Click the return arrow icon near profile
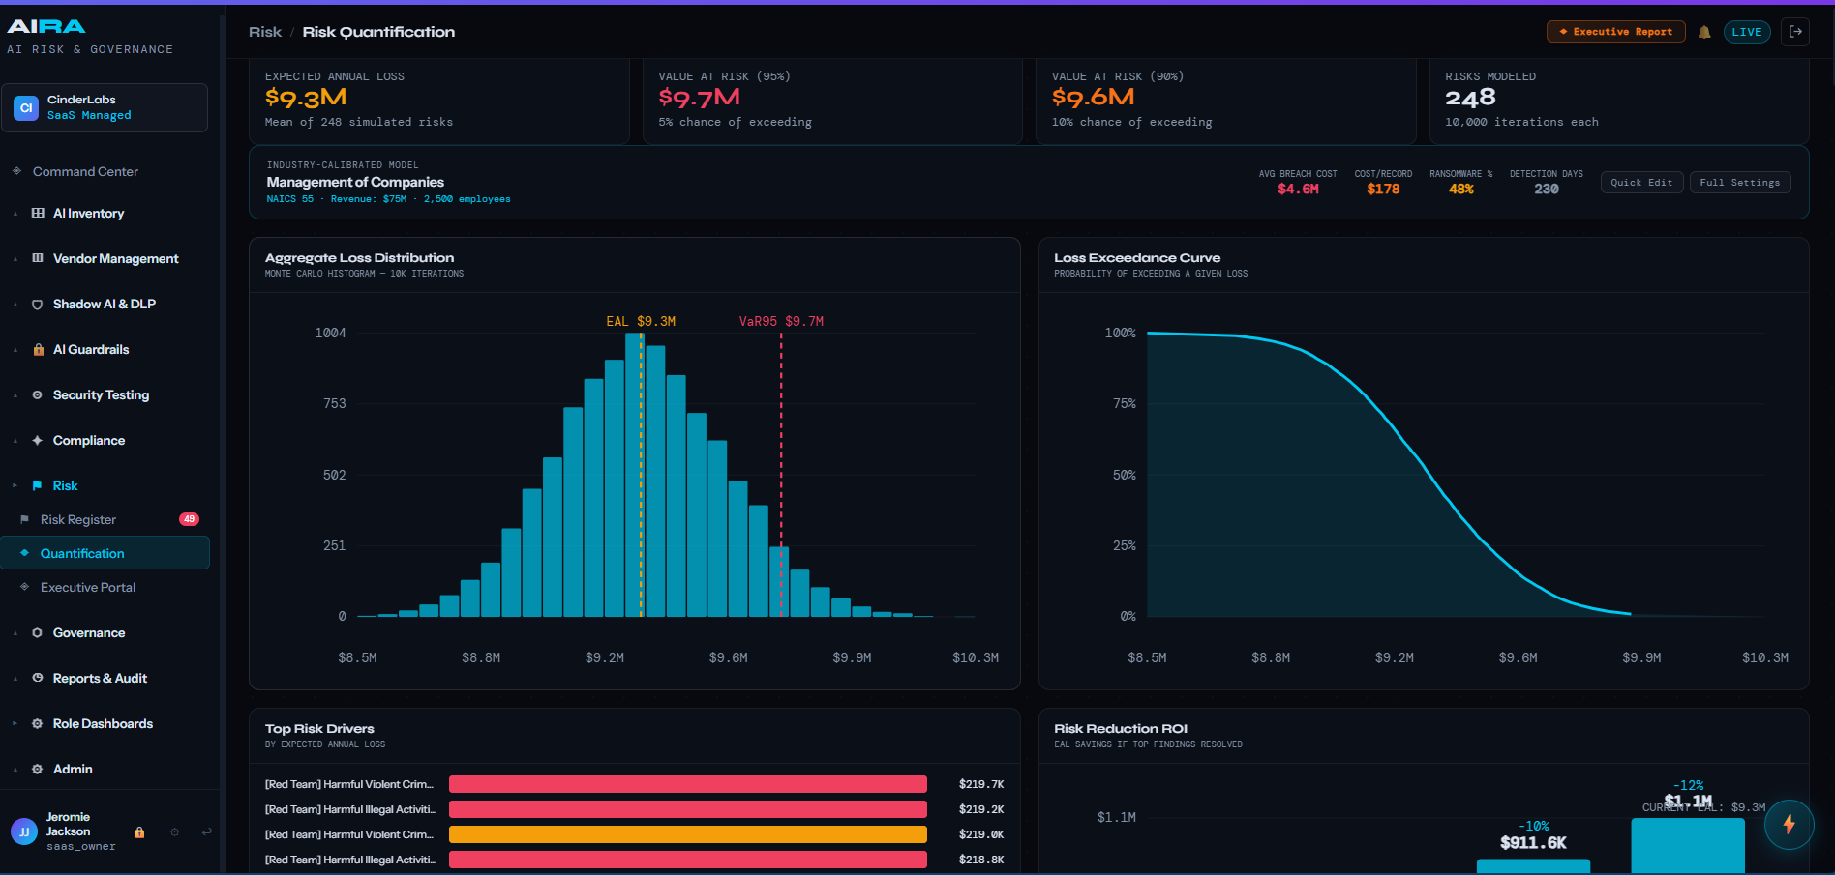 click(x=206, y=831)
